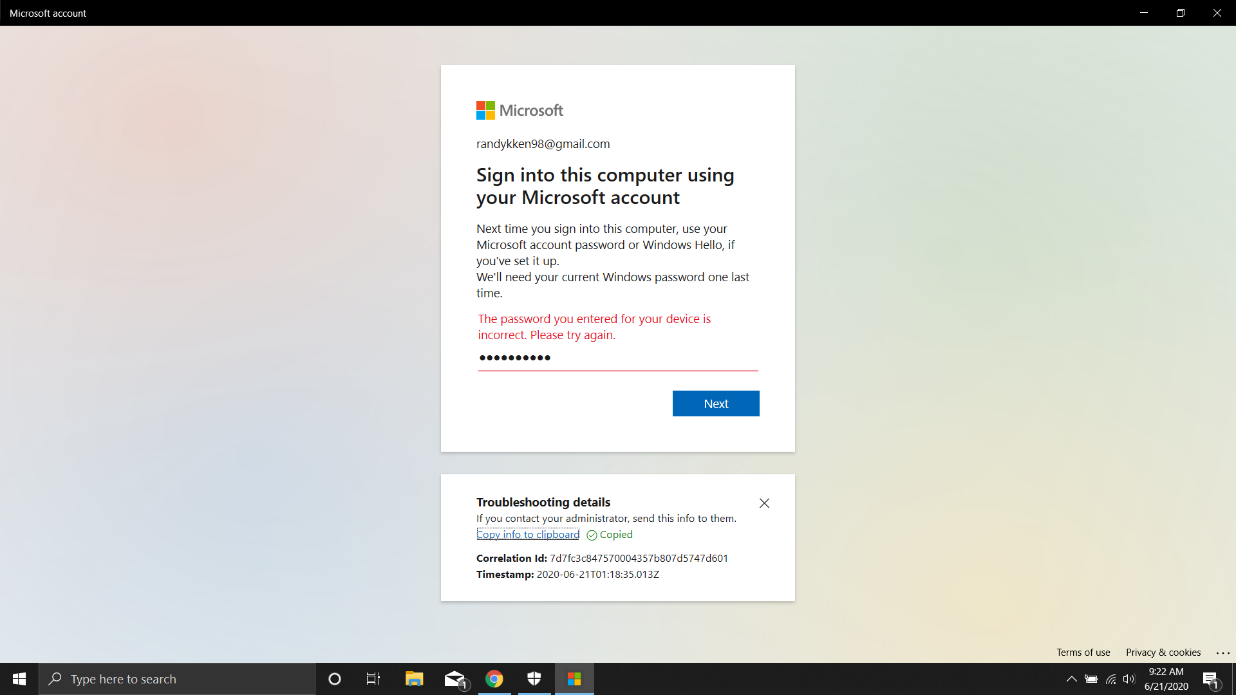Open the Privacy & cookies link

1163,652
